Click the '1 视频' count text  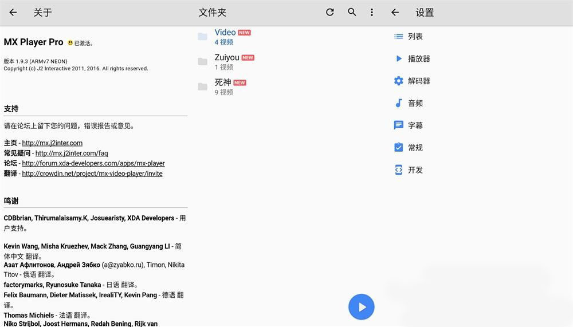click(x=223, y=67)
